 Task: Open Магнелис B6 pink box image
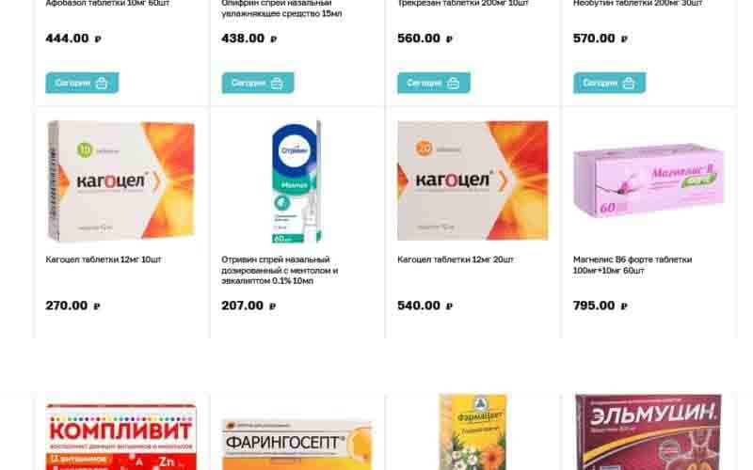(x=649, y=180)
